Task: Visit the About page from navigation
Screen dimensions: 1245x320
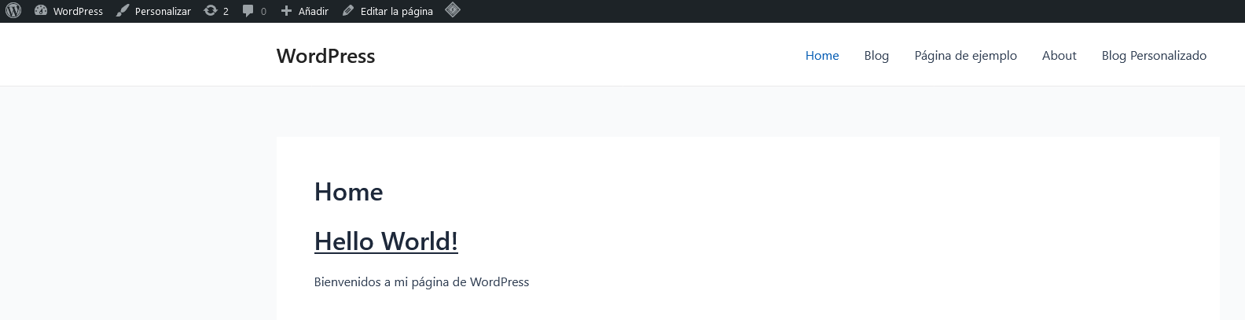Action: tap(1059, 55)
